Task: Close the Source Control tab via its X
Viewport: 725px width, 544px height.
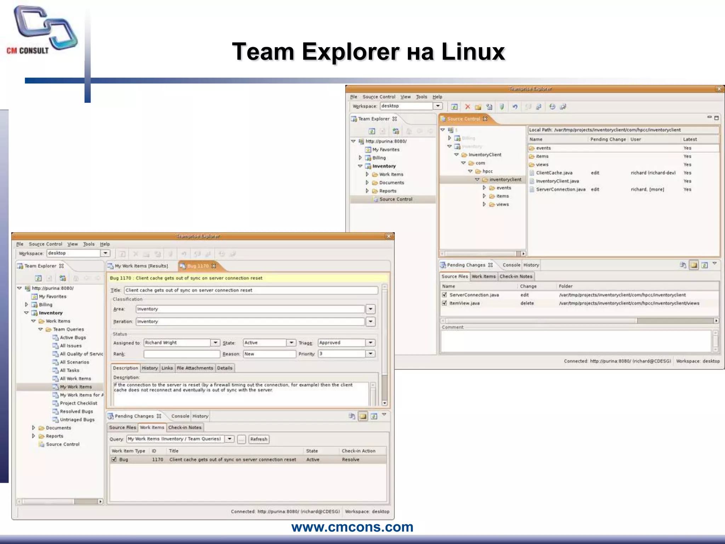Action: [x=485, y=119]
